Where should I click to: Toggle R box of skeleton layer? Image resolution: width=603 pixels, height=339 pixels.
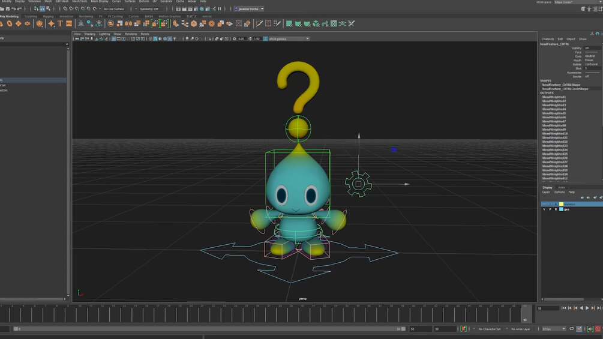click(x=556, y=204)
